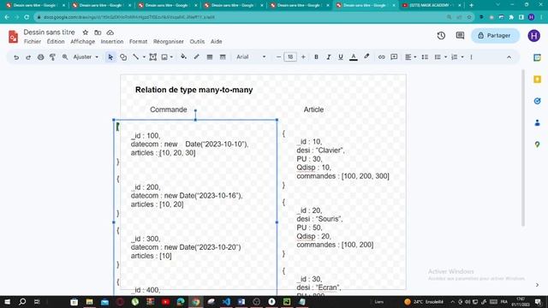Image resolution: width=548 pixels, height=308 pixels.
Task: Expand the Image insert dropdown arrow
Action: pos(171,57)
